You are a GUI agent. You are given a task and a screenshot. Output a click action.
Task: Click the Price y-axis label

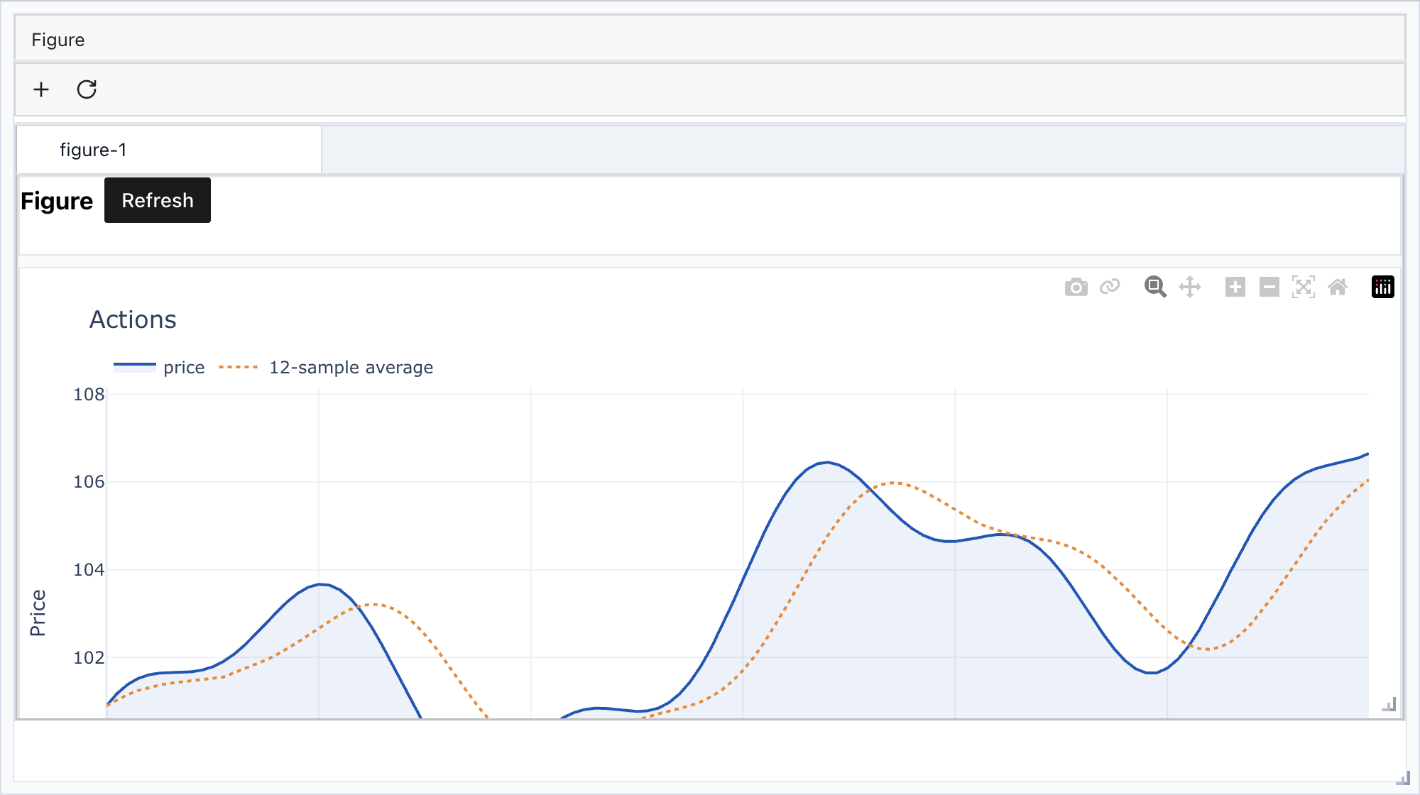click(38, 613)
